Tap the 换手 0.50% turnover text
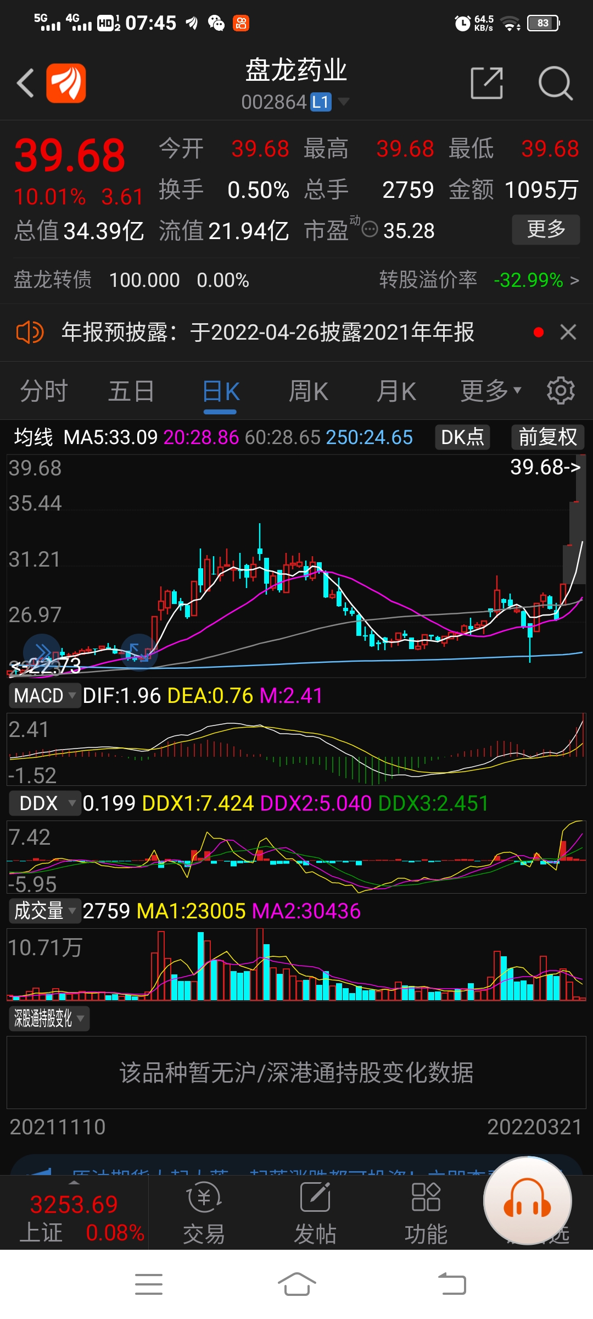The width and height of the screenshot is (593, 1319). pos(224,190)
